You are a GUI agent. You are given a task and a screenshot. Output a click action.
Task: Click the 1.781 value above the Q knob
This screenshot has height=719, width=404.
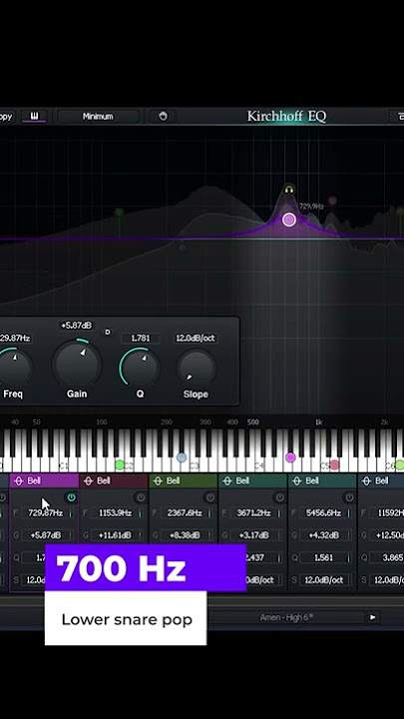(141, 339)
